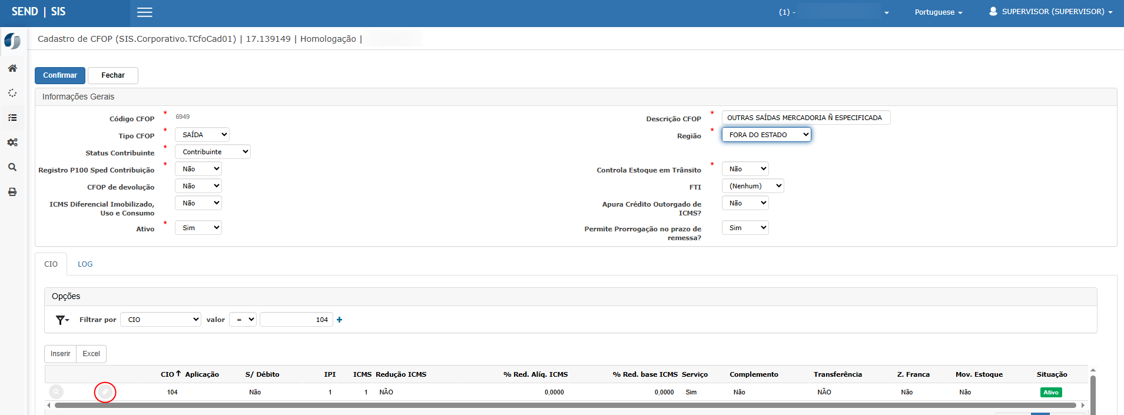
Task: Open search magnifier in sidebar
Action: [x=12, y=167]
